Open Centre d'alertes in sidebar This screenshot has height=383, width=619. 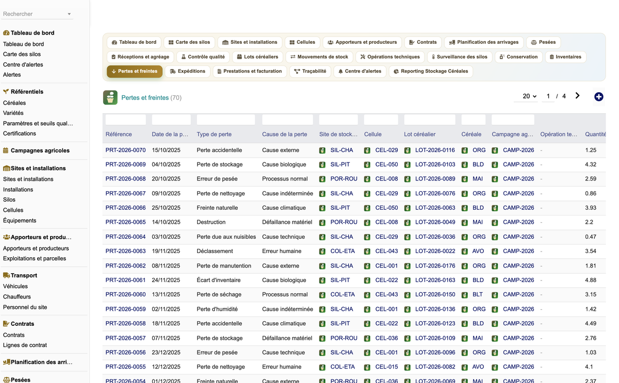23,64
